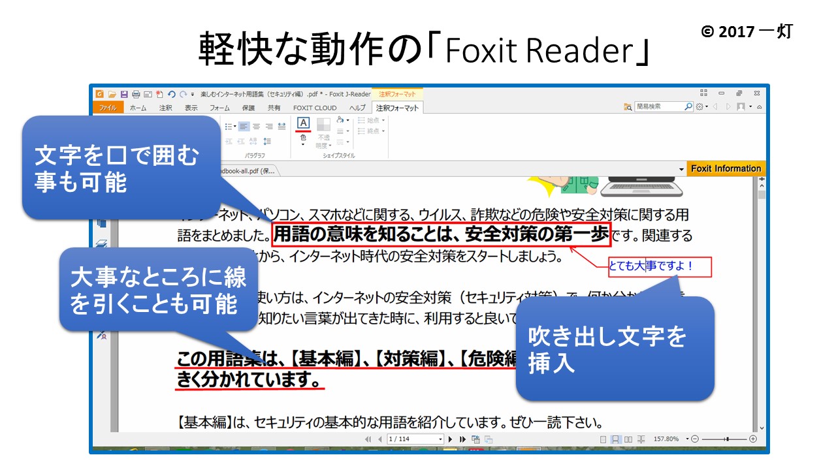This screenshot has height=470, width=836.
Task: Click the user account icon
Action: 741,107
